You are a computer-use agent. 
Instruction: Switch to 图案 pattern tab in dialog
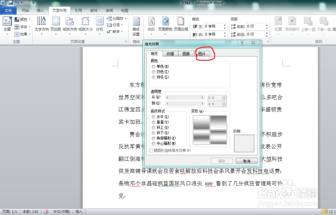click(x=186, y=54)
